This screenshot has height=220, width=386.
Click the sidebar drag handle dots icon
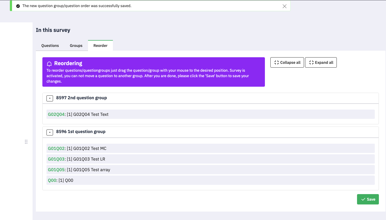coord(26,142)
